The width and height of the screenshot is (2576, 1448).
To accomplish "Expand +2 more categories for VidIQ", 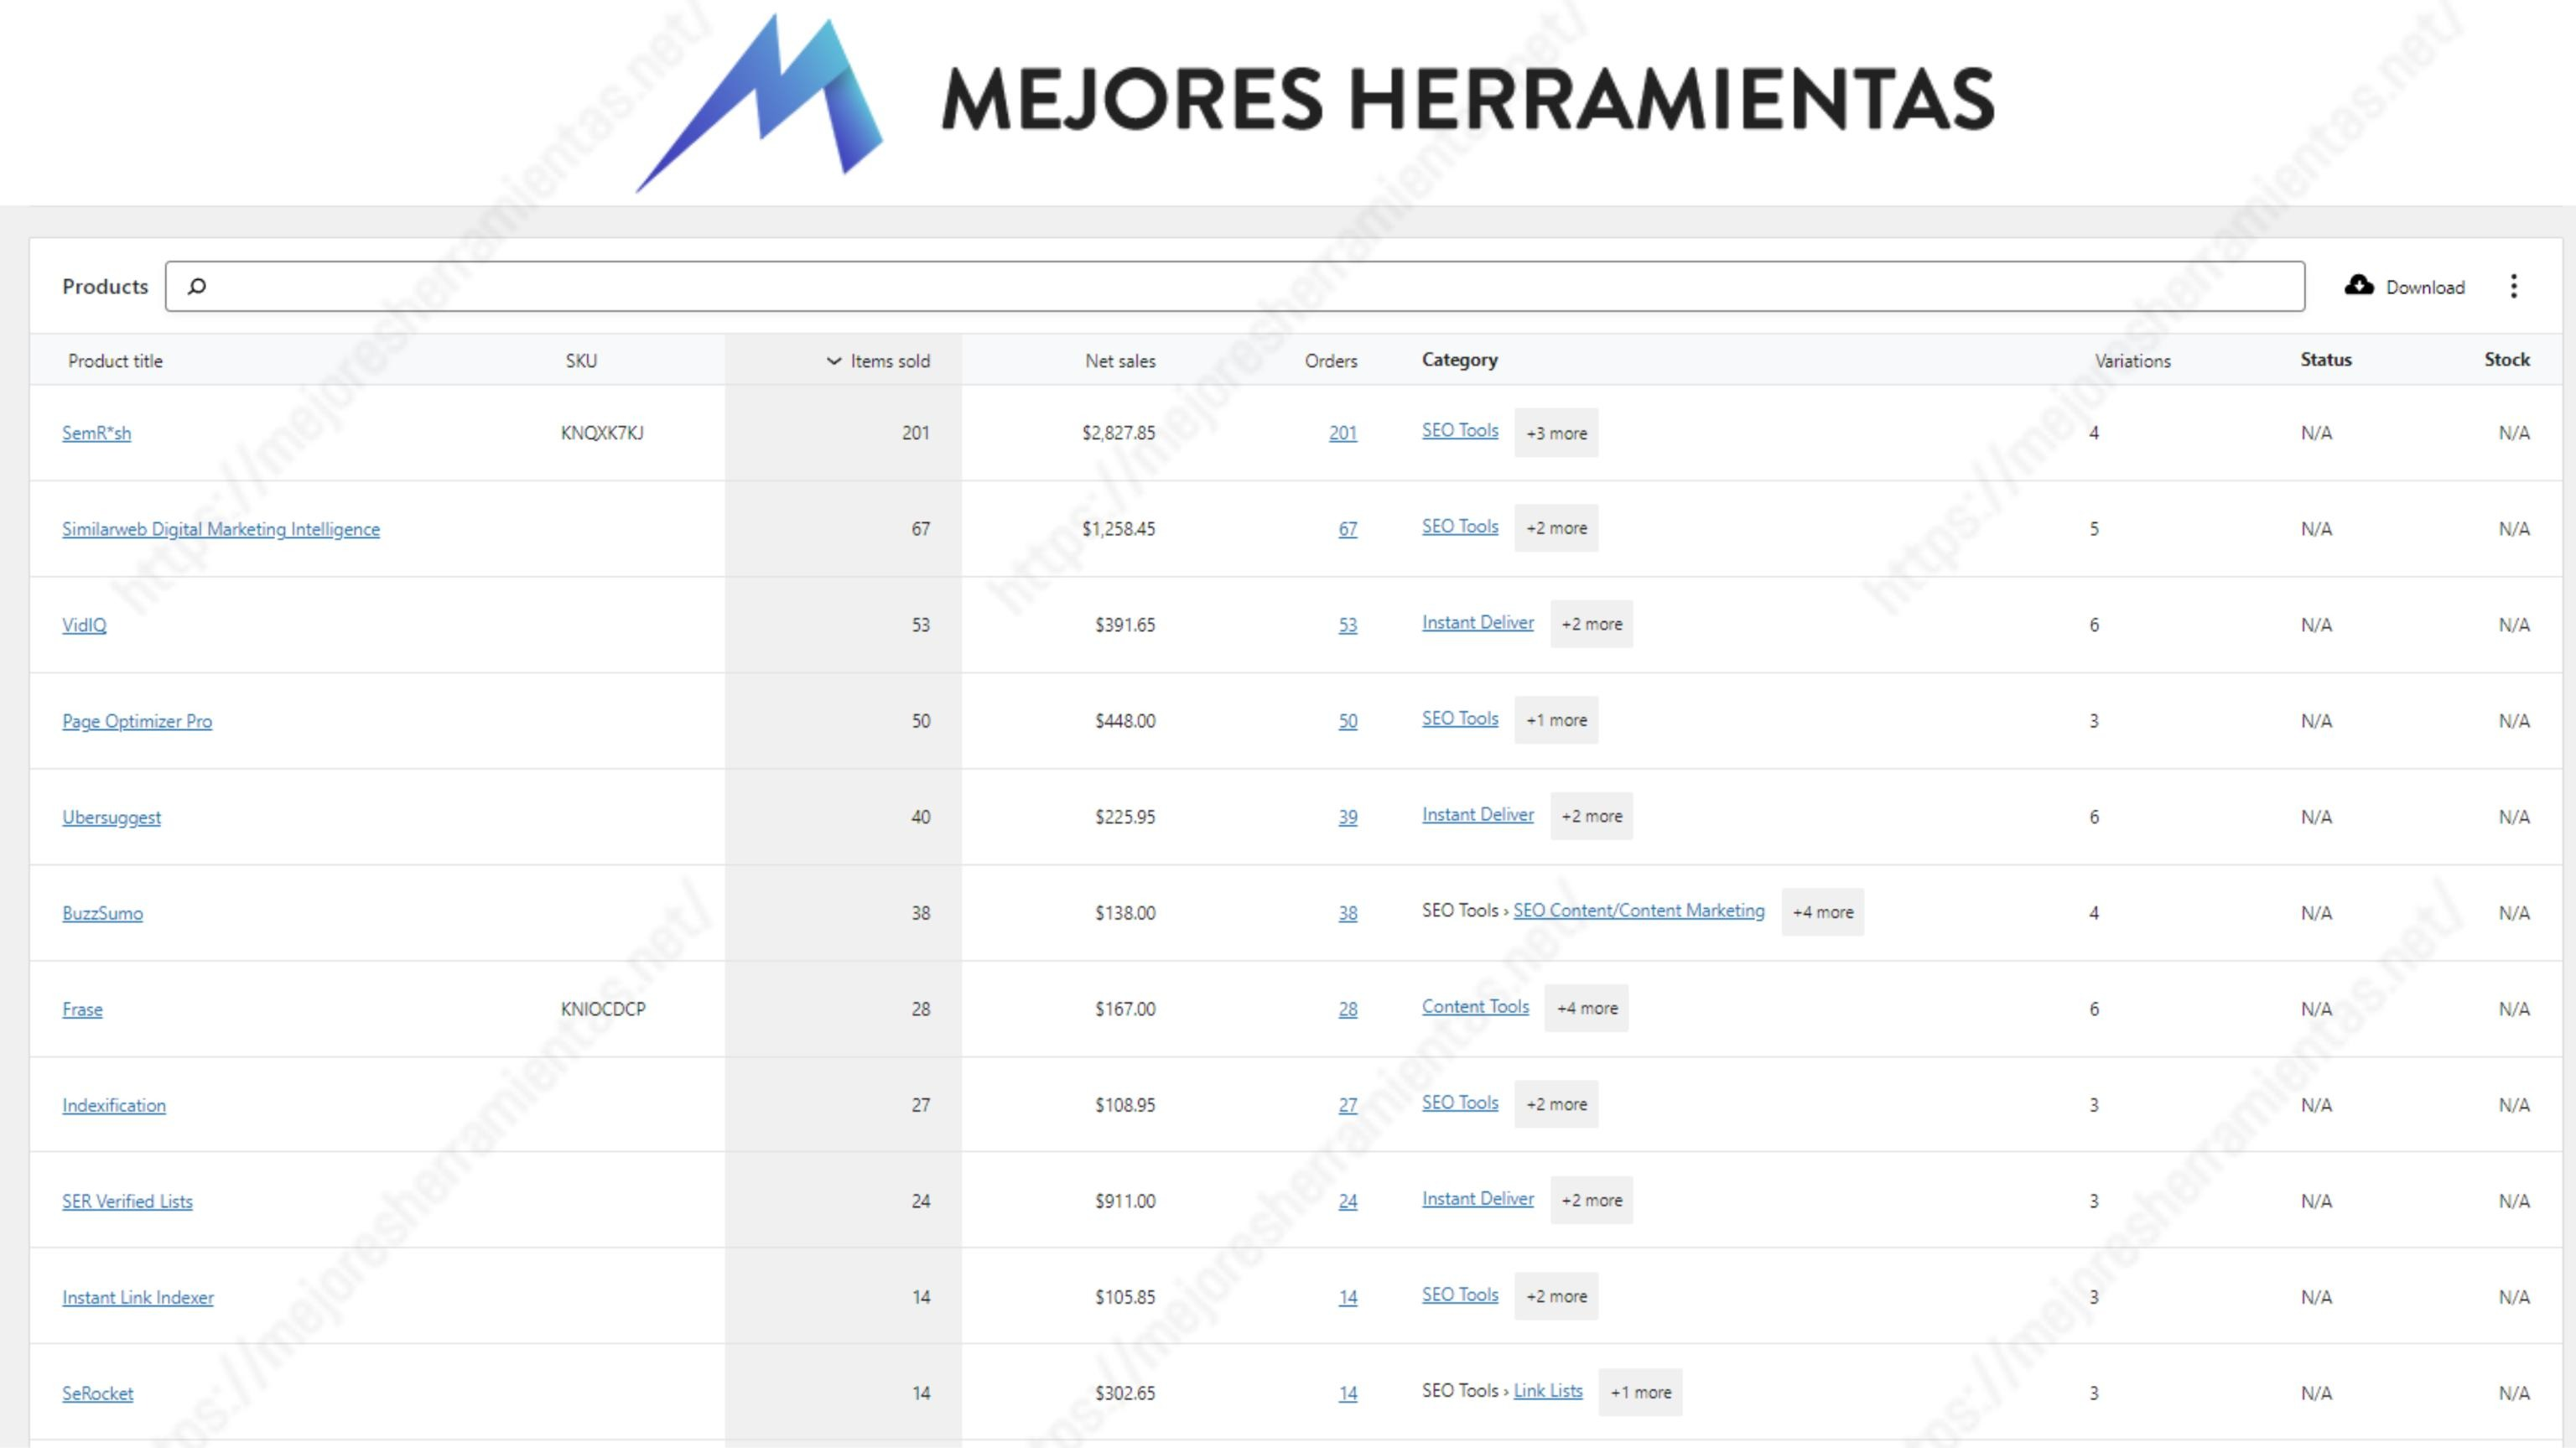I will coord(1592,624).
